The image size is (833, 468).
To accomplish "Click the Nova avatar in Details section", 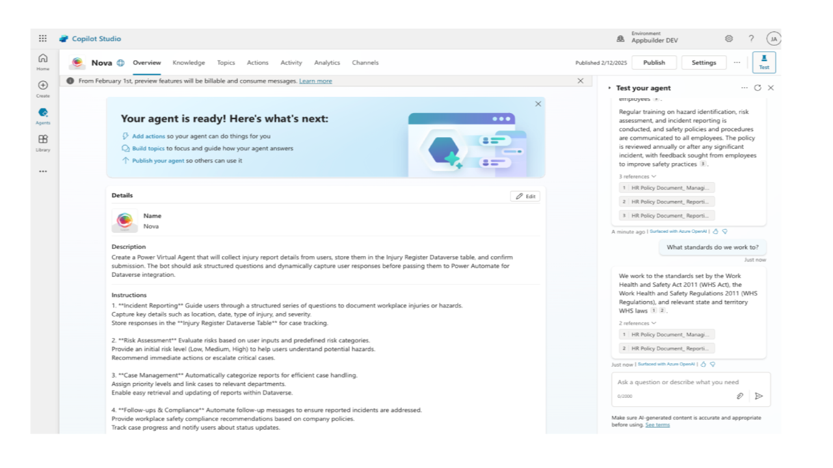I will pyautogui.click(x=125, y=221).
